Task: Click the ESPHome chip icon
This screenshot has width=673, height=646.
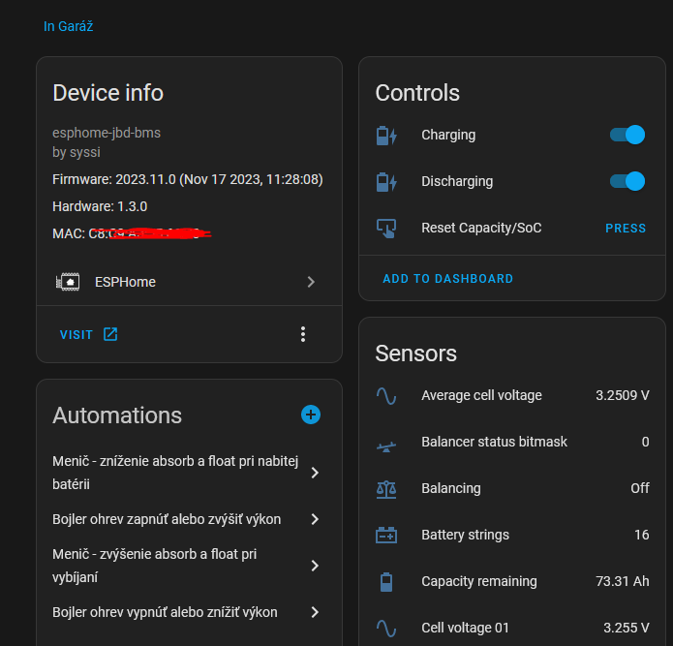Action: (68, 282)
